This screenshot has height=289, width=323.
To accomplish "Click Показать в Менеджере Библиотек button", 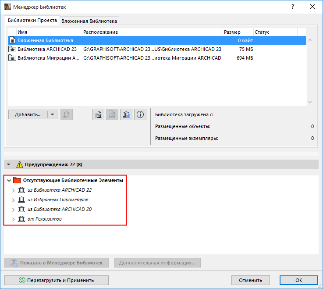I will pyautogui.click(x=57, y=263).
